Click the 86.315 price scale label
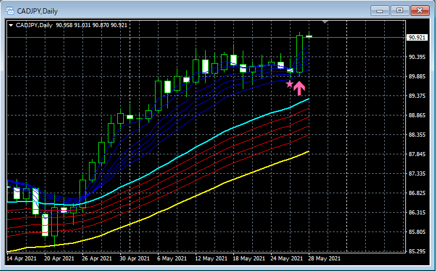436x271 pixels. coord(417,213)
